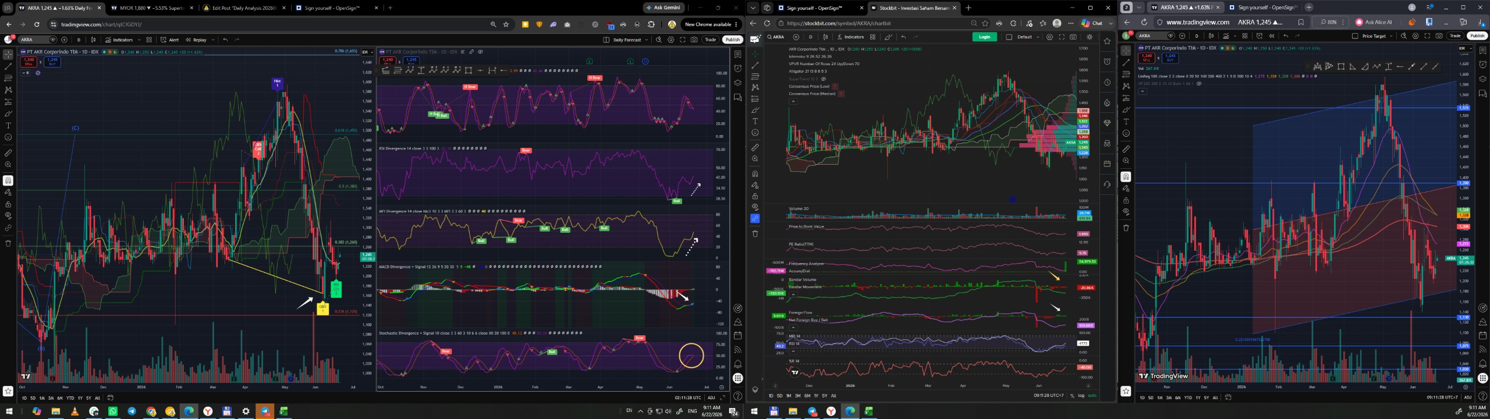Viewport: 1490px width, 419px height.
Task: Open VLC media player from taskbar
Action: tap(74, 411)
